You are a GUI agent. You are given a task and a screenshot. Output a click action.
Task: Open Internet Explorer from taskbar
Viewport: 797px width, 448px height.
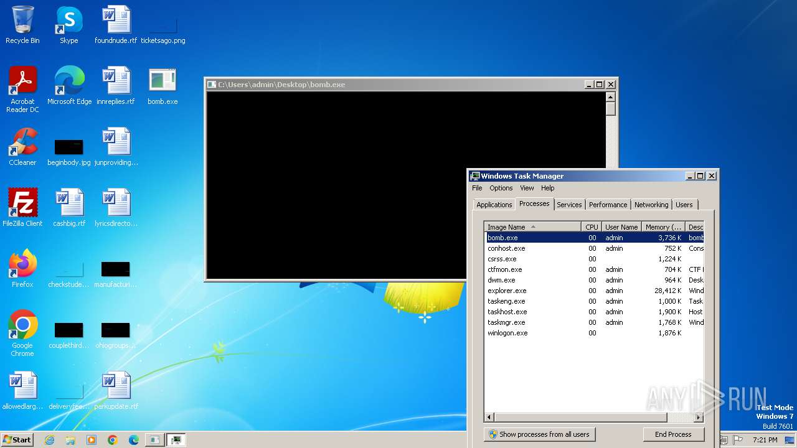[x=49, y=440]
